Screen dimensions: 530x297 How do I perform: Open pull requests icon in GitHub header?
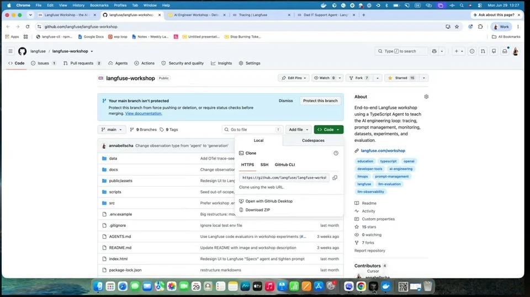pyautogui.click(x=483, y=51)
